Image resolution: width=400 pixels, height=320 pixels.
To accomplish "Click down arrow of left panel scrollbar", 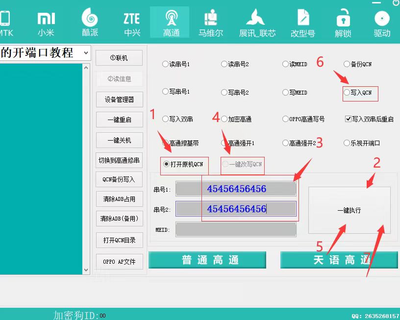I will click(86, 270).
